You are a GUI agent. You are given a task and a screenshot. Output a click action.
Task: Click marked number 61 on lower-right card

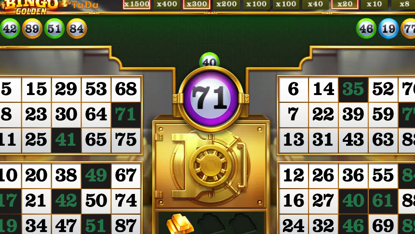383,201
